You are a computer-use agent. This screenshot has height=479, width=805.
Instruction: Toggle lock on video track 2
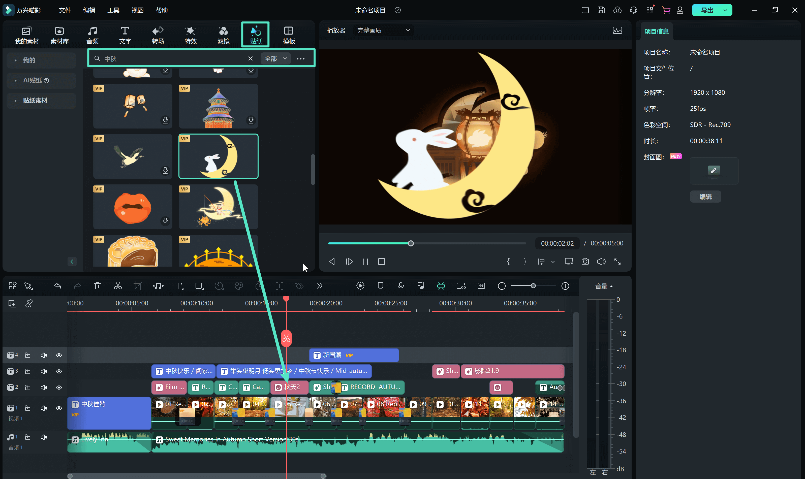coord(28,387)
